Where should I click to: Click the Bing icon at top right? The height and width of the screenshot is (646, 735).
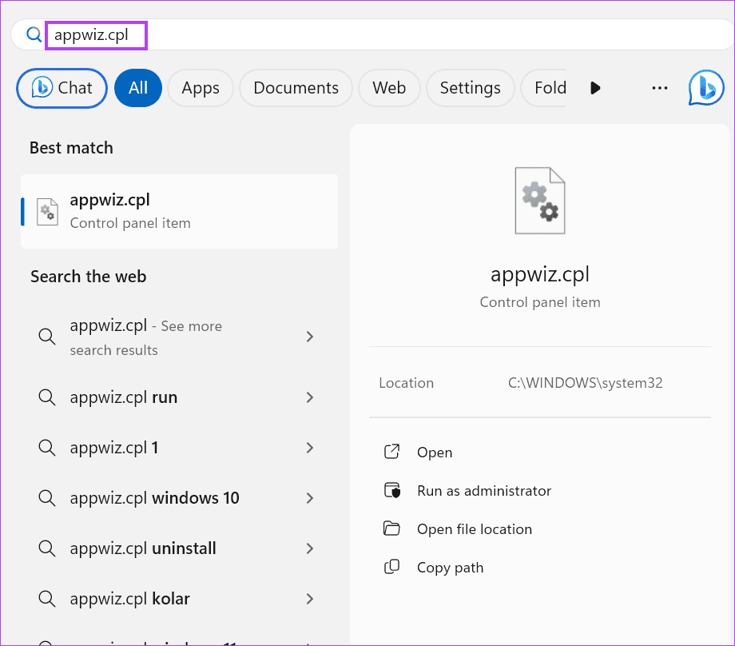[705, 88]
